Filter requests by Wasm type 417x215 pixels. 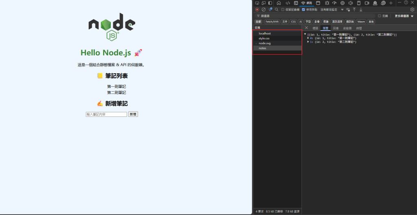(x=361, y=22)
